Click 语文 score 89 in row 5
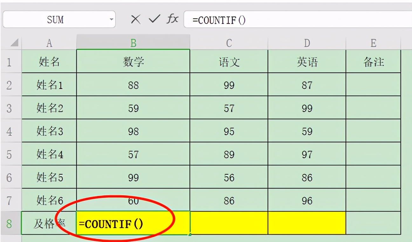412x242 pixels. coord(229,154)
